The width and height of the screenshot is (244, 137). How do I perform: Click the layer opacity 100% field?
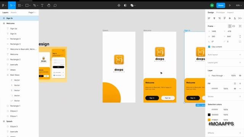[233, 75]
